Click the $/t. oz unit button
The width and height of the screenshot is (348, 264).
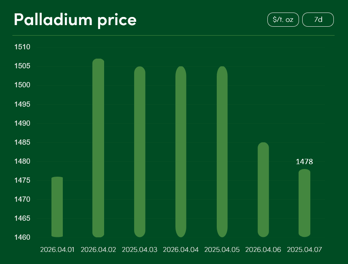pyautogui.click(x=283, y=20)
